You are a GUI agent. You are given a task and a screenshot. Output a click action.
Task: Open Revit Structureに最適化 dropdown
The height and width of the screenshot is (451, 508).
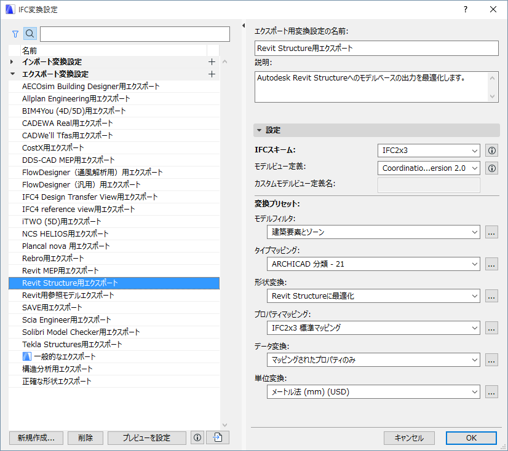(x=373, y=296)
